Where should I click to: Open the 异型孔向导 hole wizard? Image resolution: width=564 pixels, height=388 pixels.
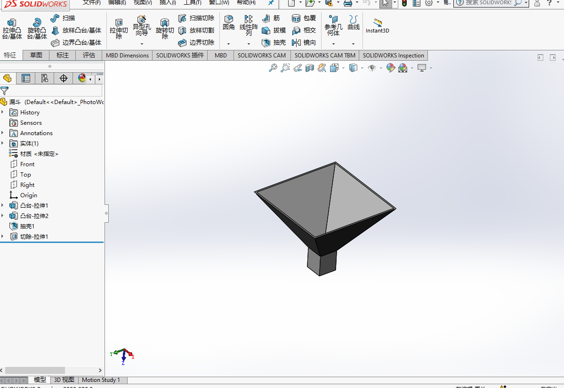tap(142, 26)
